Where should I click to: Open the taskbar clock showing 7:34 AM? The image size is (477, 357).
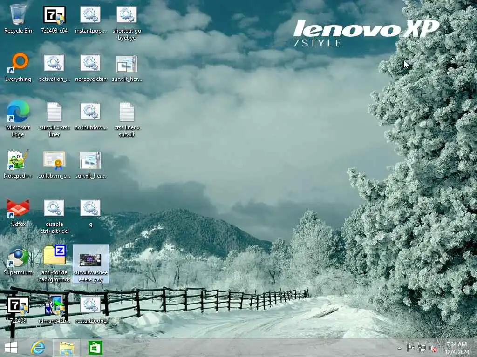(457, 348)
